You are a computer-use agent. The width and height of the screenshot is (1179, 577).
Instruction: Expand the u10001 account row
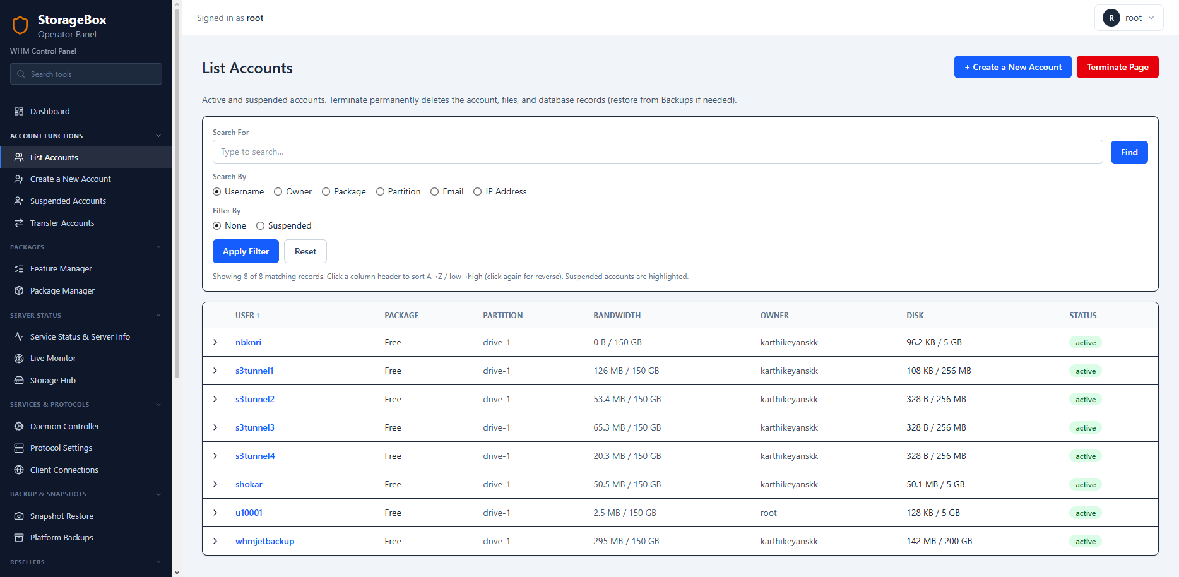point(215,513)
